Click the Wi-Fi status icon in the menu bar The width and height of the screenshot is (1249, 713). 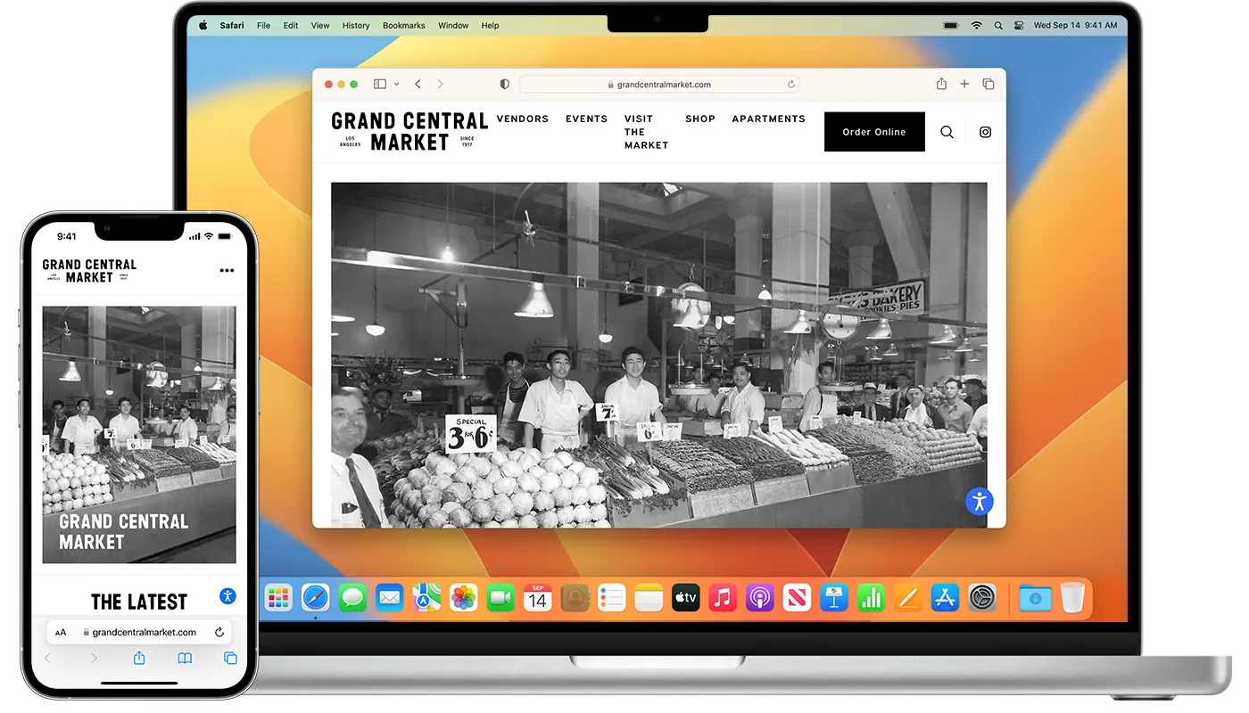pos(977,26)
